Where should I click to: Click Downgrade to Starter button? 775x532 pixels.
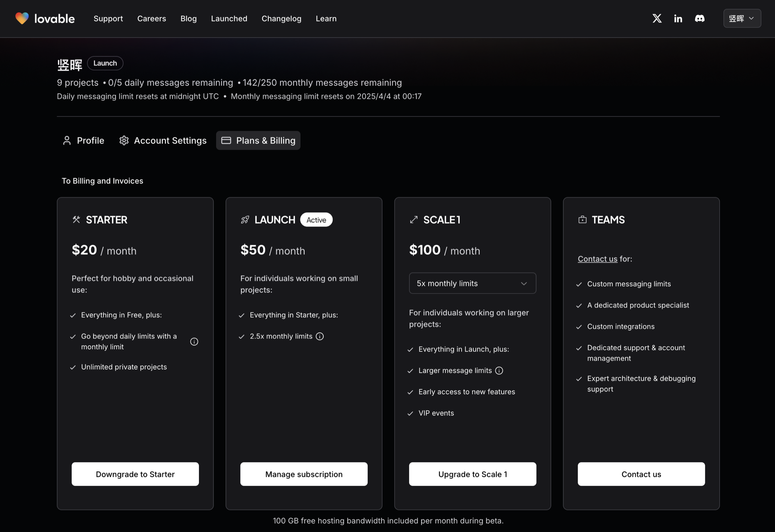135,474
